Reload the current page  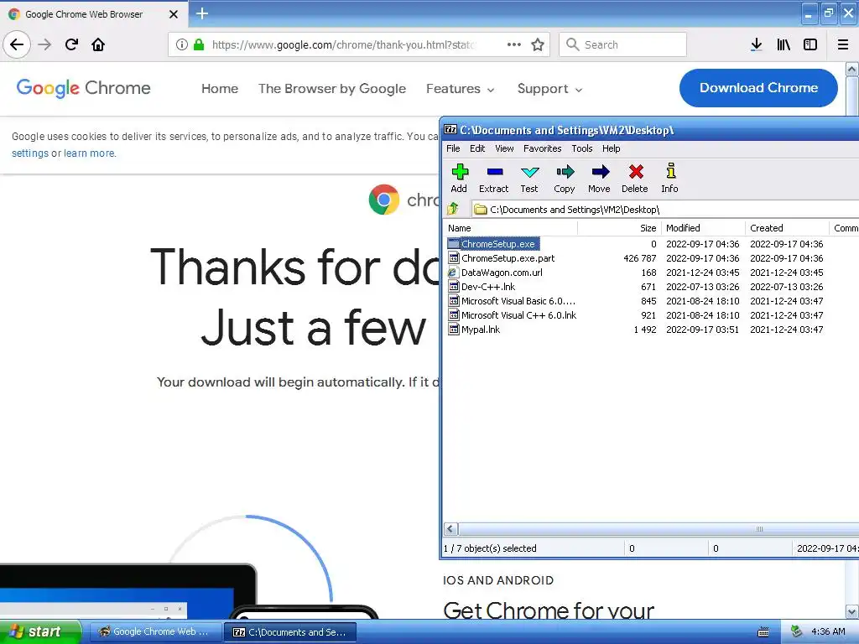coord(72,44)
